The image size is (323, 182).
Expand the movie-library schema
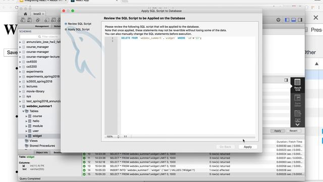click(20, 92)
